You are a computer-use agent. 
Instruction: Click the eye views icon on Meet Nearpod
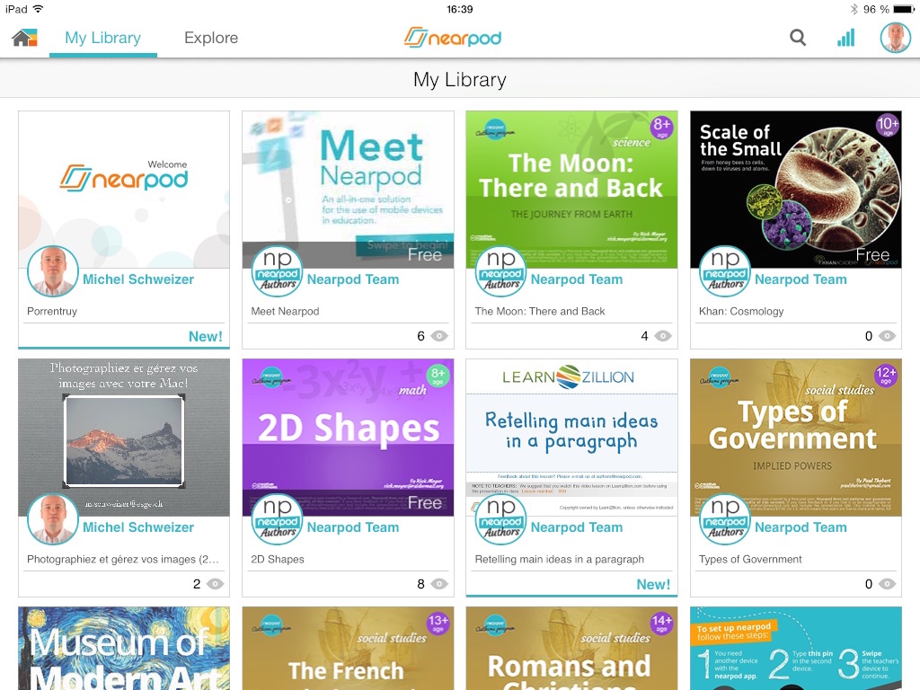click(x=438, y=336)
